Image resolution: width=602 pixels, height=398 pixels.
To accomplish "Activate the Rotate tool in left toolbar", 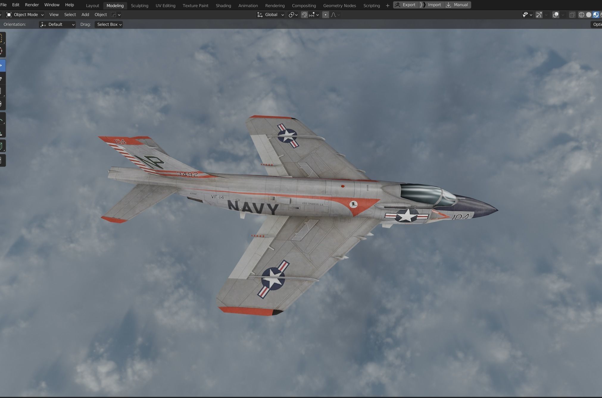I will coord(2,78).
